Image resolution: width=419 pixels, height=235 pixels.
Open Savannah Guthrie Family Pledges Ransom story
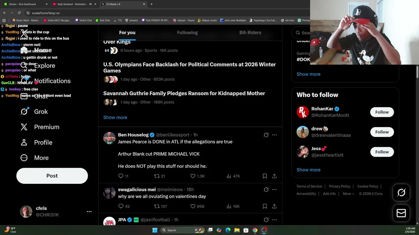click(x=184, y=93)
